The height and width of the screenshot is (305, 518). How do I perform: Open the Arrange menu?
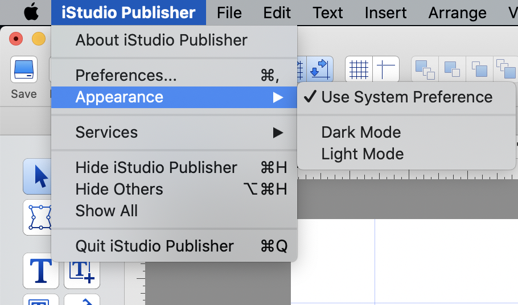[x=457, y=13]
